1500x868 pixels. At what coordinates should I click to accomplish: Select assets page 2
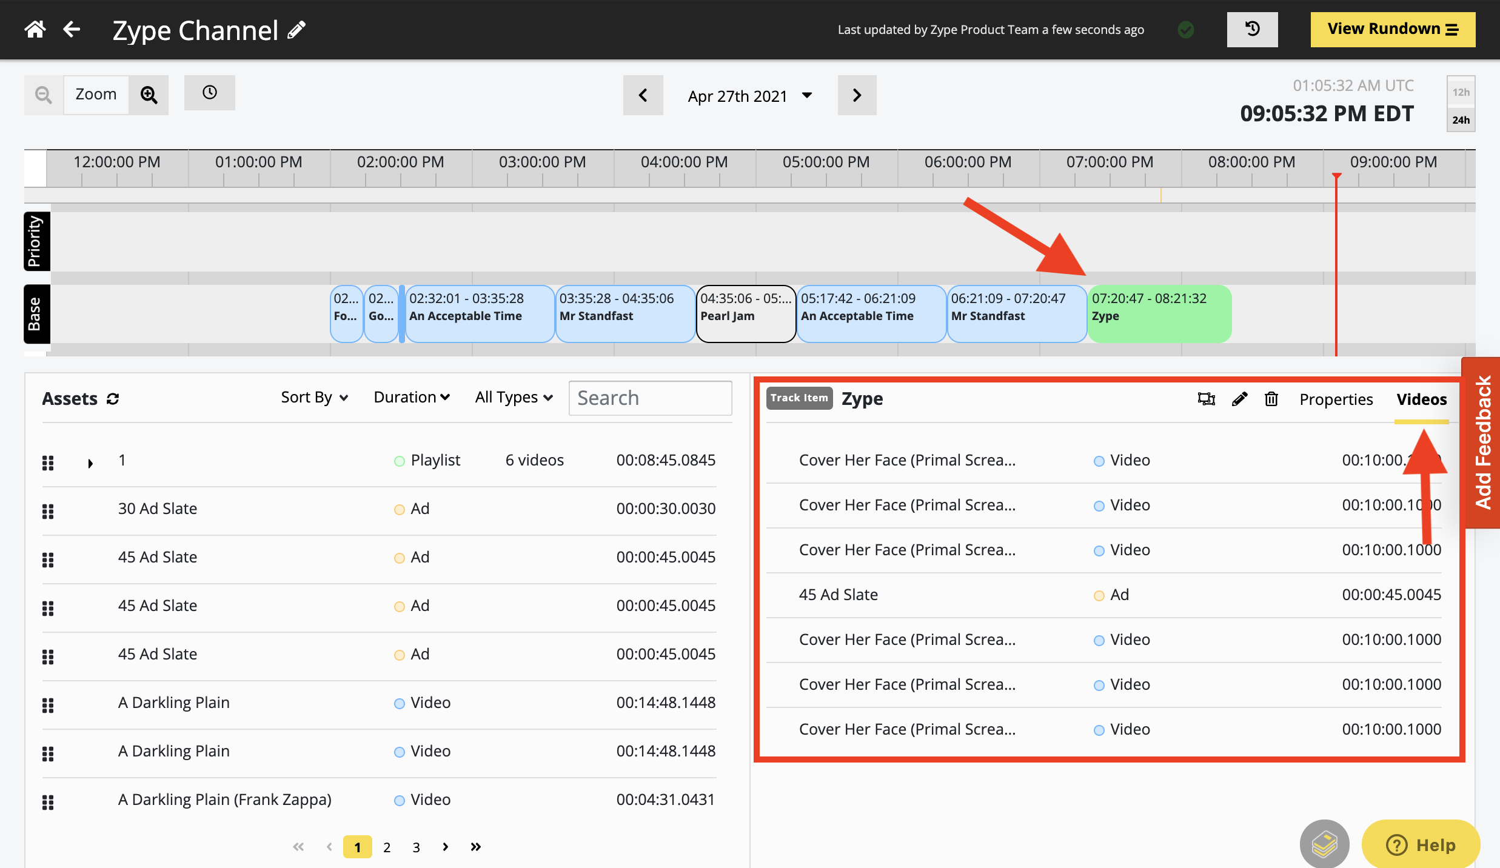[x=387, y=847]
